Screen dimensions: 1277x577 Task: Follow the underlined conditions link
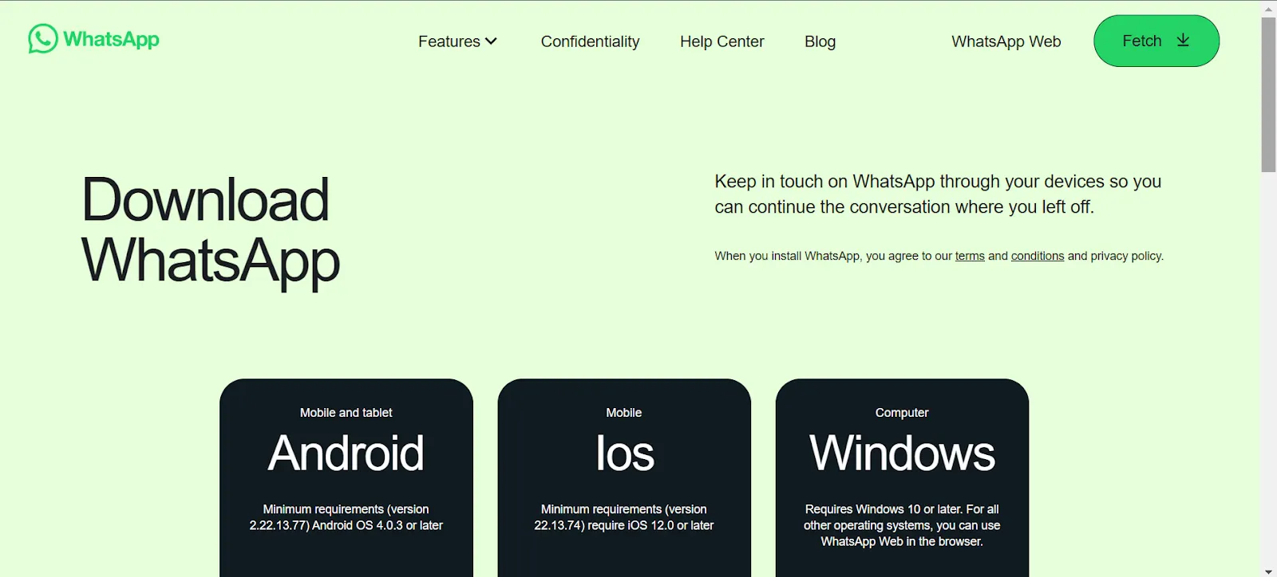click(1037, 256)
